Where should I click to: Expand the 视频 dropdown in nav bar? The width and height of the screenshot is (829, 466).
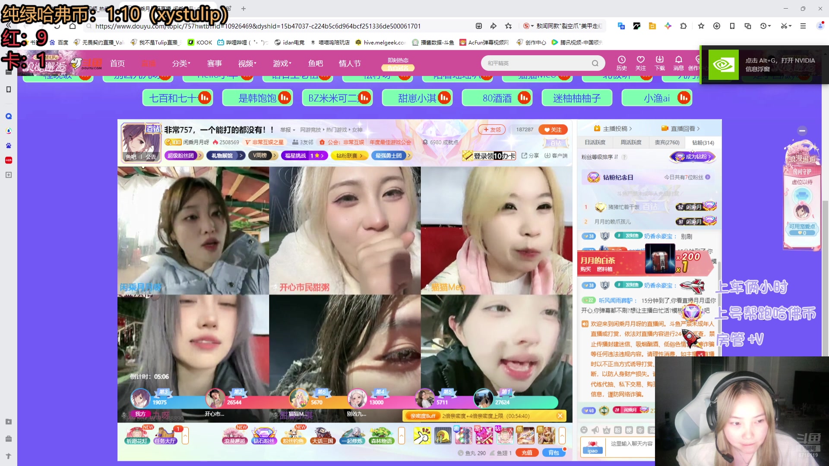247,63
